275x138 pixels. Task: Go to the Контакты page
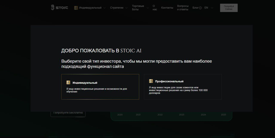tap(167, 8)
